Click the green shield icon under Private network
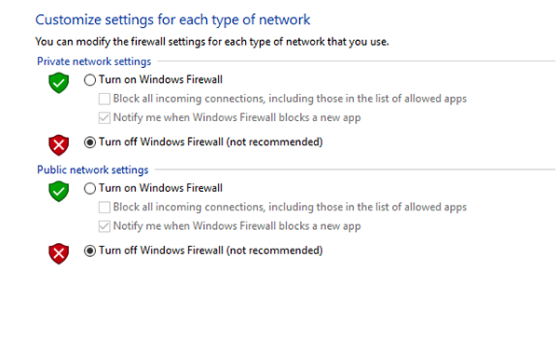 coord(59,83)
